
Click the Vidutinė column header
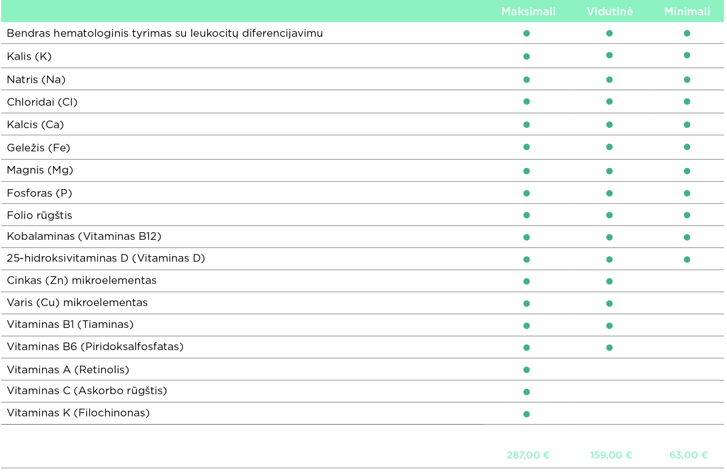610,11
